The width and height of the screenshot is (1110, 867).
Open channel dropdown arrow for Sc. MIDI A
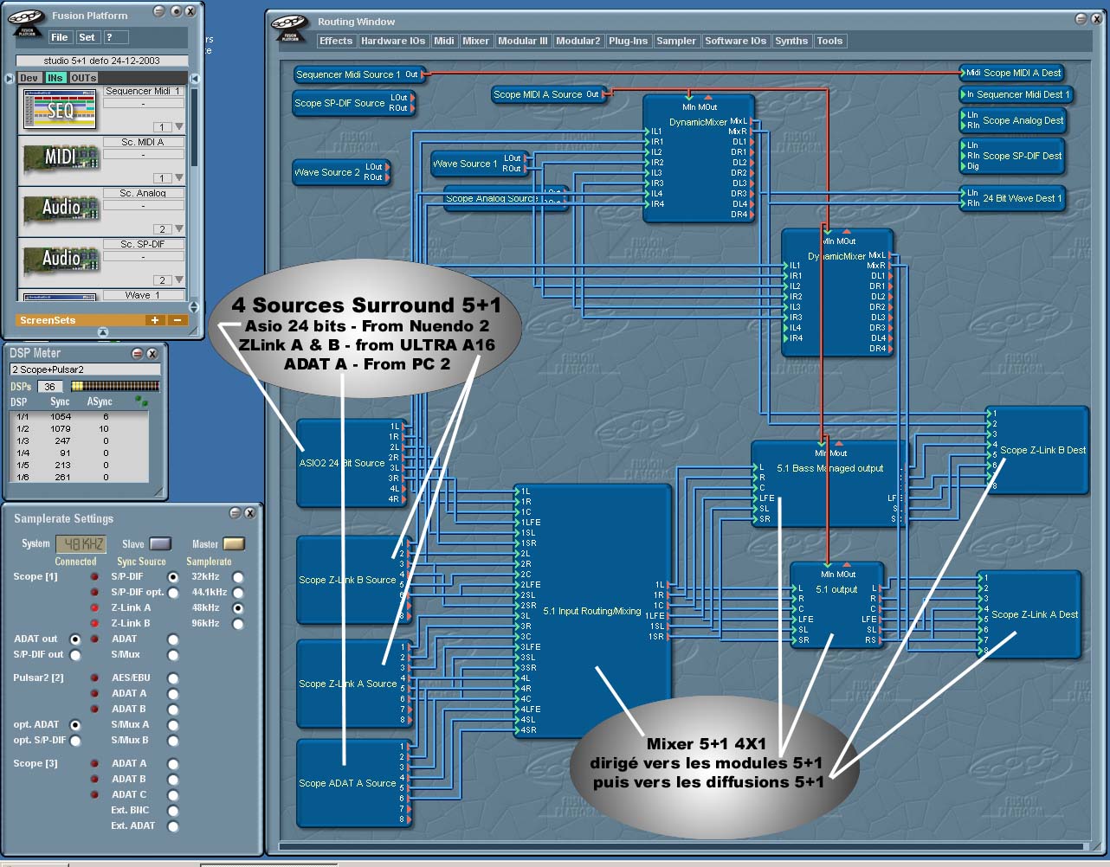click(179, 178)
